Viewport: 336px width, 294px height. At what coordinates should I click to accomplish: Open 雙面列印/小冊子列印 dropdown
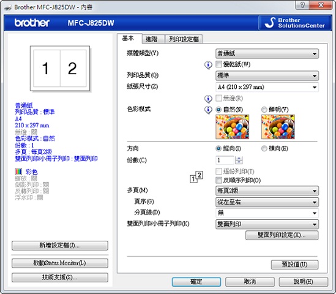267,224
